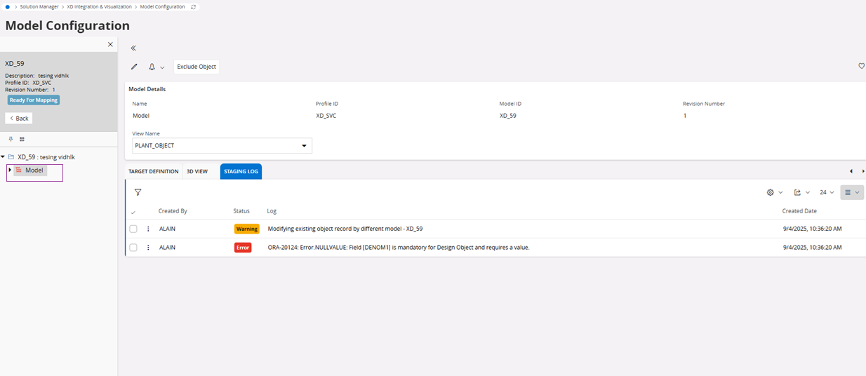Open row menu for the Warning entry

point(148,229)
